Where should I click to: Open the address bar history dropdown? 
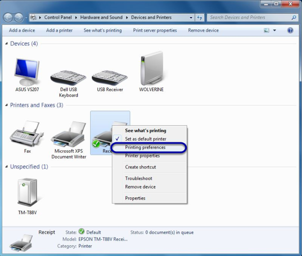[x=191, y=18]
